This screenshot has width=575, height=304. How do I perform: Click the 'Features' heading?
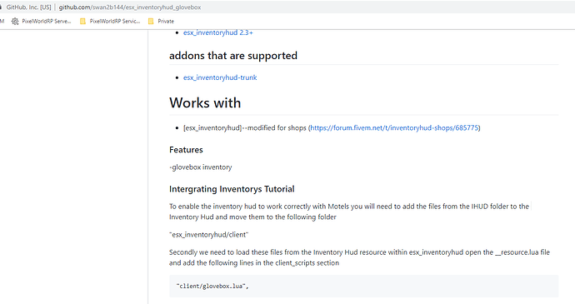186,150
